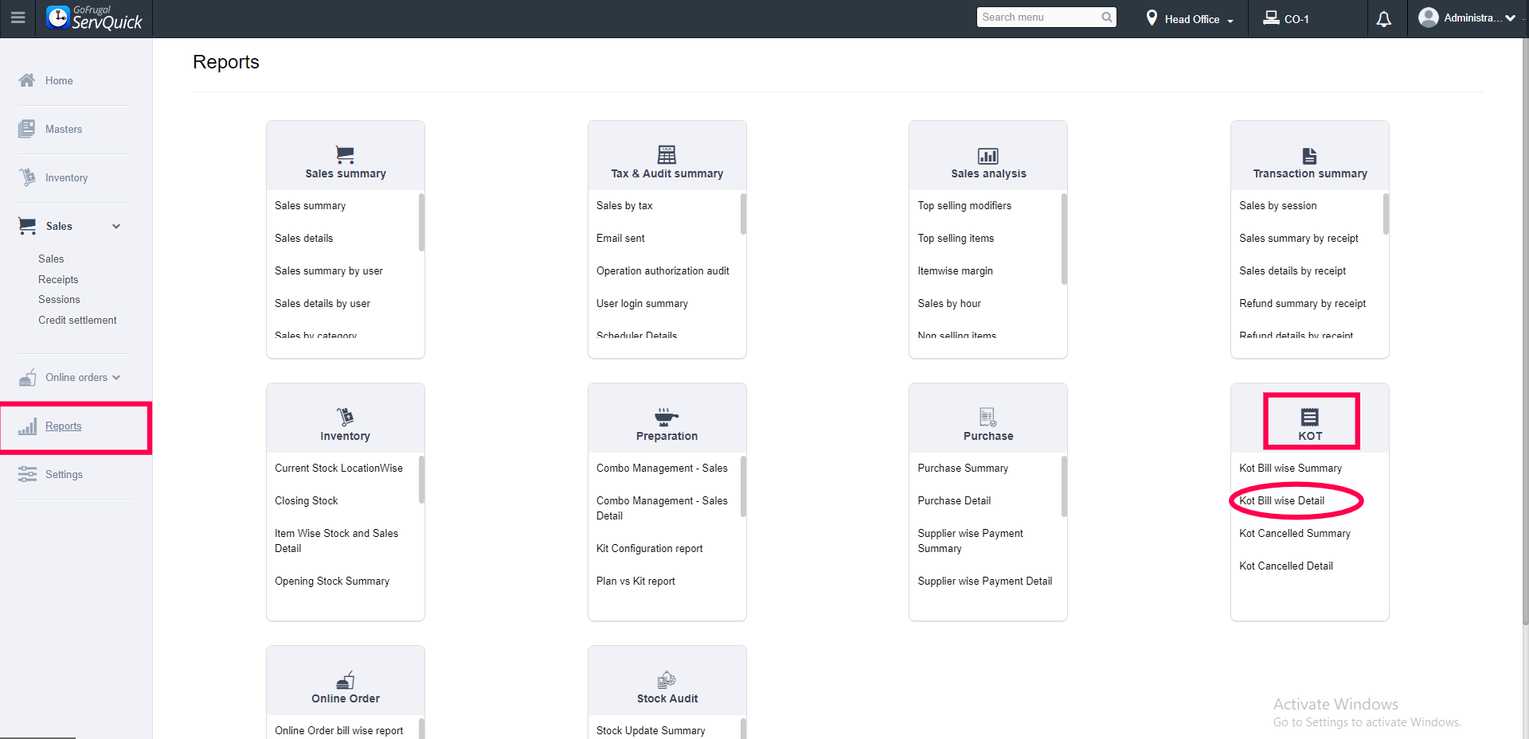Open the Purchase Summary report
1529x739 pixels.
point(963,468)
